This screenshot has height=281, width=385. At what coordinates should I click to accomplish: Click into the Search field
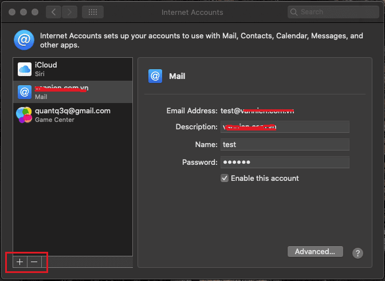point(333,12)
